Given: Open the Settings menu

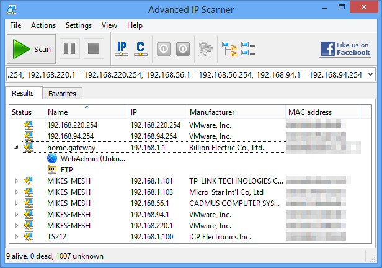Looking at the screenshot, I should click(78, 25).
